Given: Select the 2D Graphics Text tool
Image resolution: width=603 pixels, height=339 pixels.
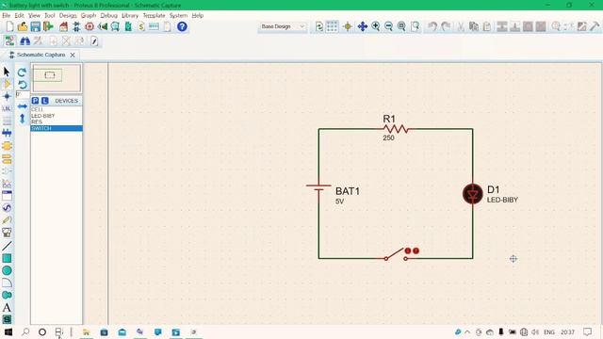Looking at the screenshot, I should click(7, 308).
